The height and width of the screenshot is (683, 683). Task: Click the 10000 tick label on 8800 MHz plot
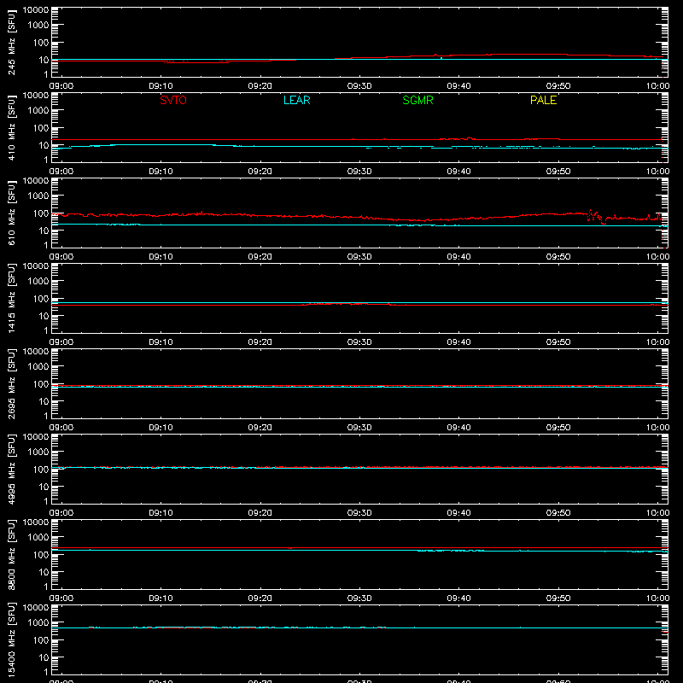tap(36, 522)
